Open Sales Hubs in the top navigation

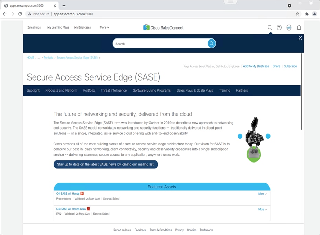pyautogui.click(x=34, y=27)
